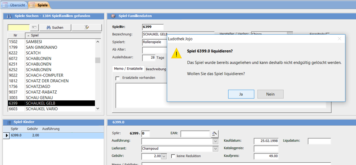The height and width of the screenshot is (165, 356).
Task: Click the small card icon beside search field
Action: [34, 27]
